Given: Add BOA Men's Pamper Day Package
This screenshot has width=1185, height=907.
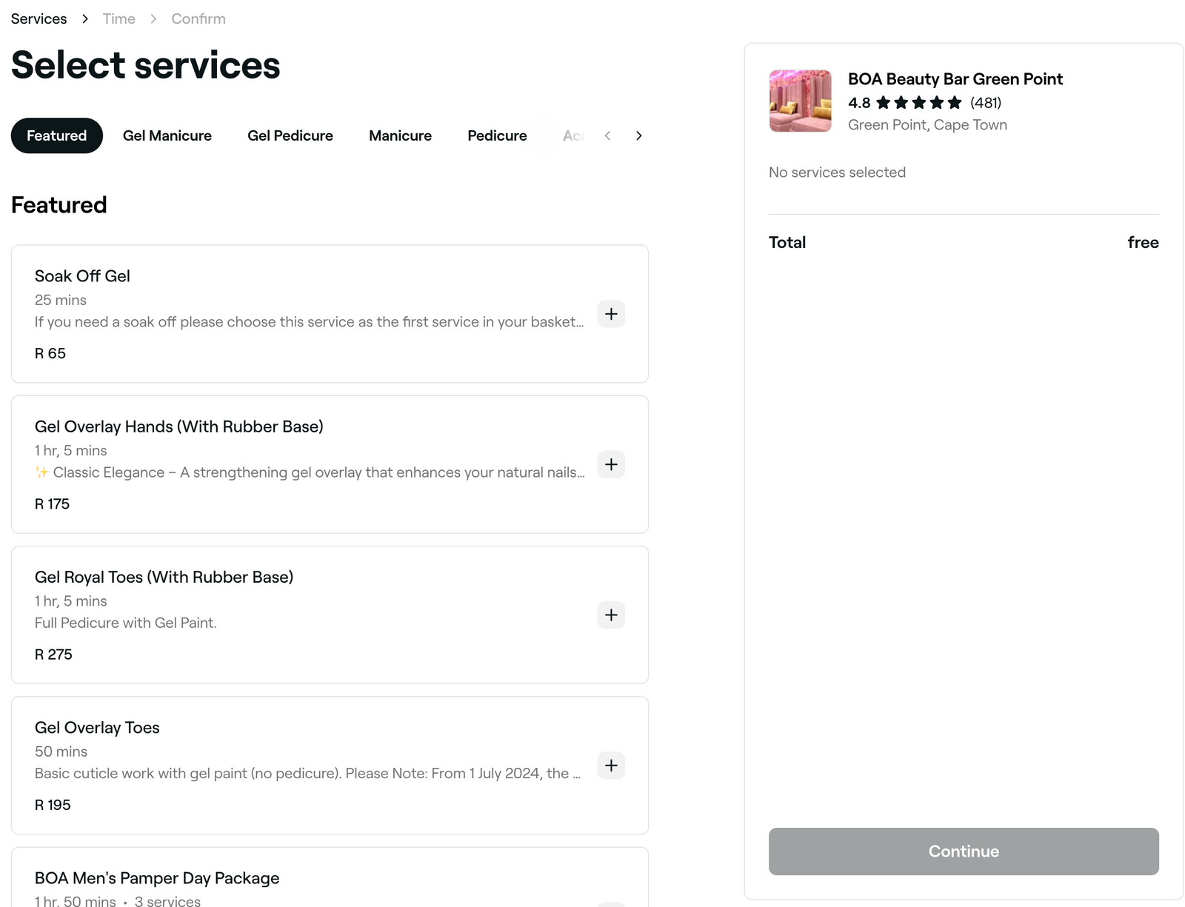Looking at the screenshot, I should (x=611, y=903).
